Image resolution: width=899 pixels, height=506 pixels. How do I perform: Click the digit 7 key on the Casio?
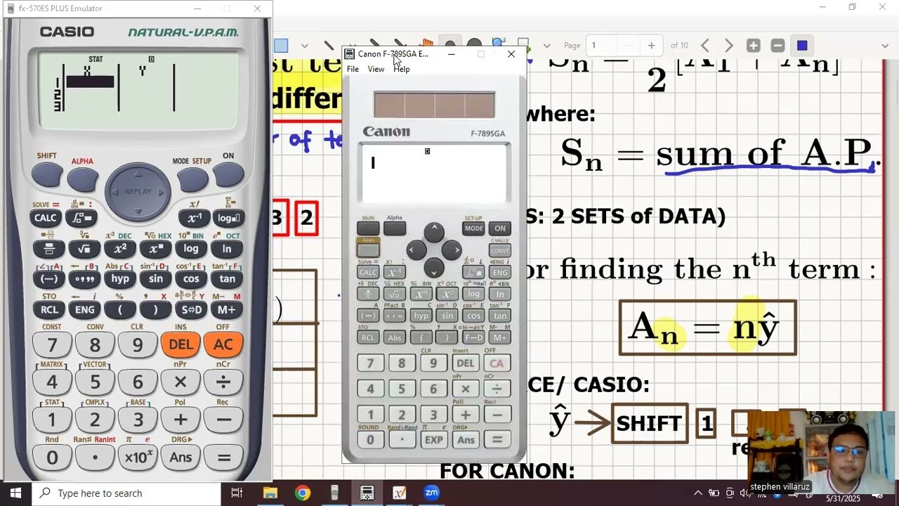(52, 344)
